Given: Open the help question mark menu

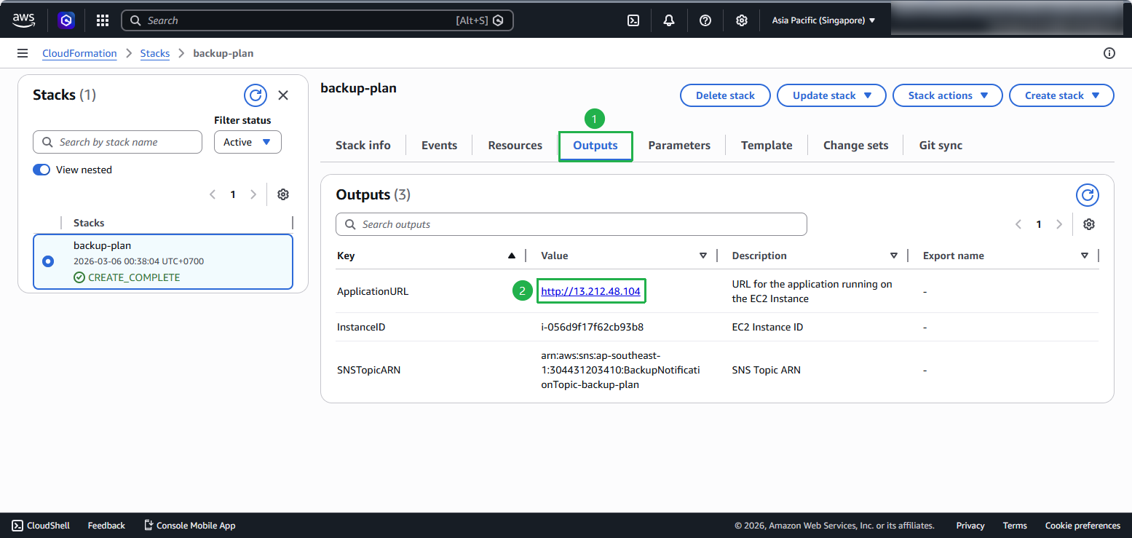Looking at the screenshot, I should click(705, 20).
